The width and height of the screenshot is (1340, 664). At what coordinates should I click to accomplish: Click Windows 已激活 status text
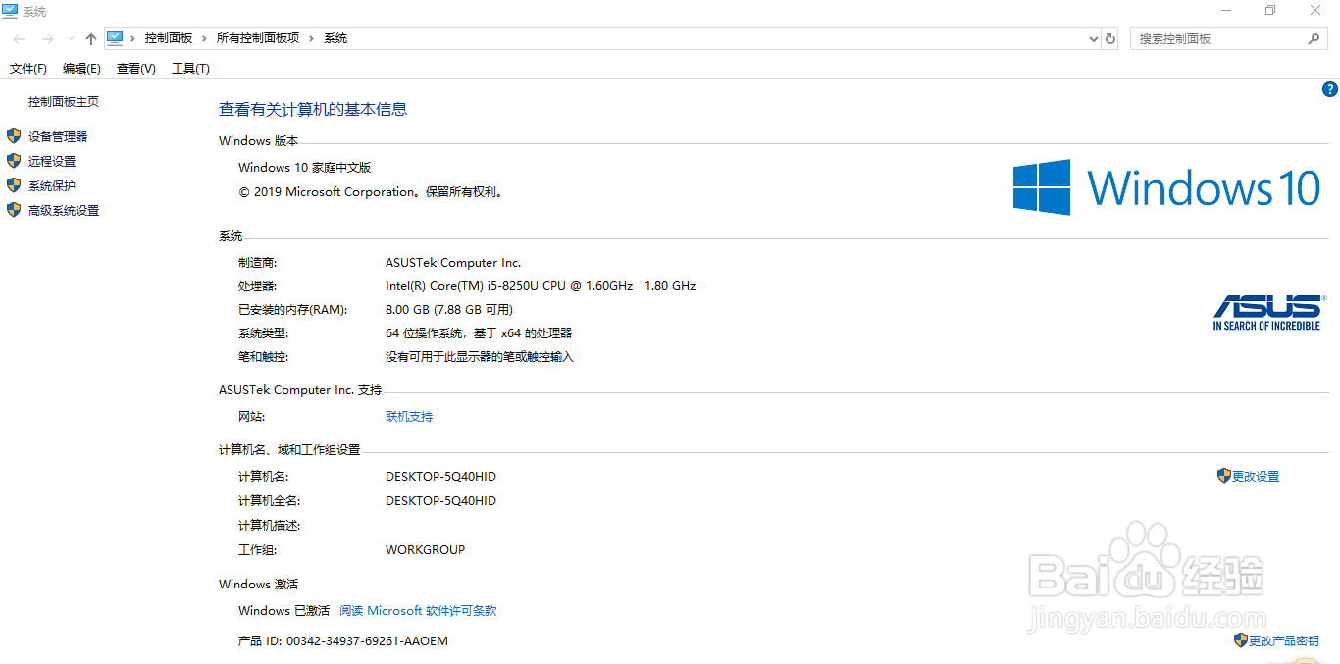click(x=284, y=611)
